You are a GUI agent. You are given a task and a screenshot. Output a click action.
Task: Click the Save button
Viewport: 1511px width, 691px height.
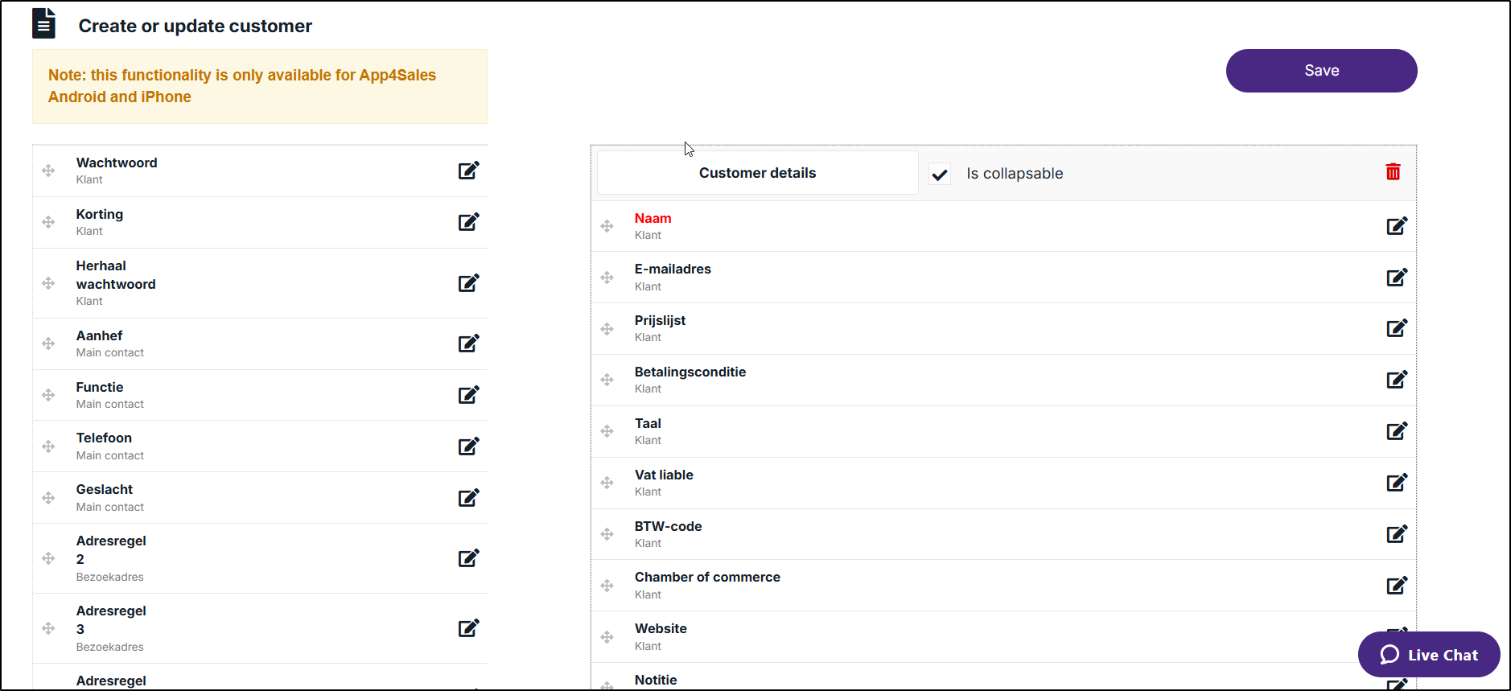click(1321, 71)
